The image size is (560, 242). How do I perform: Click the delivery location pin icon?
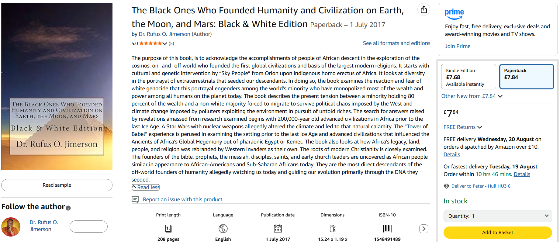click(x=446, y=186)
